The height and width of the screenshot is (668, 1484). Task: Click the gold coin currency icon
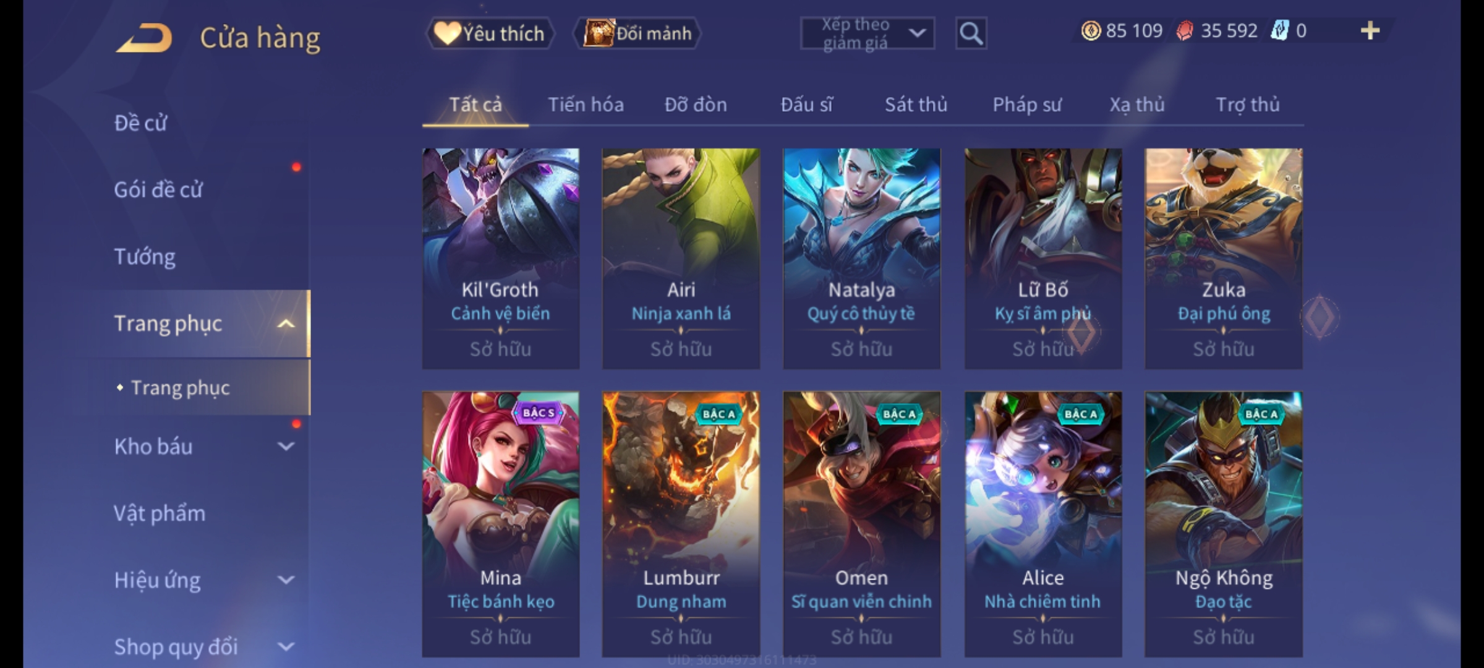1091,30
